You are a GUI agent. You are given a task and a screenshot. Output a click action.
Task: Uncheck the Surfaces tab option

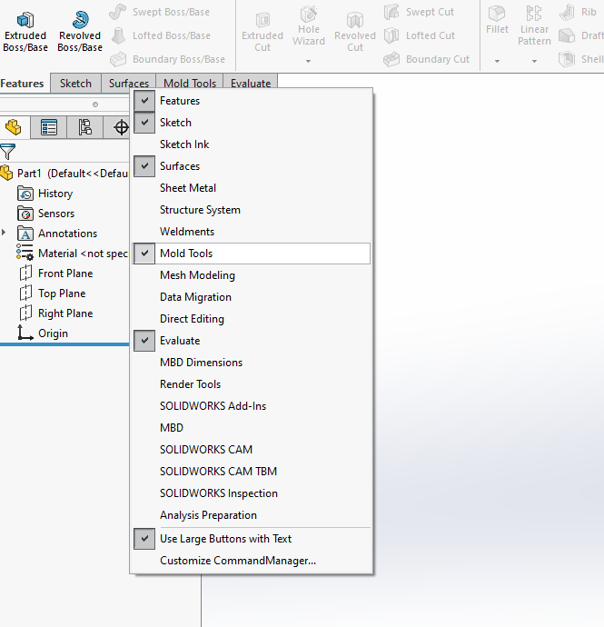[x=251, y=166]
